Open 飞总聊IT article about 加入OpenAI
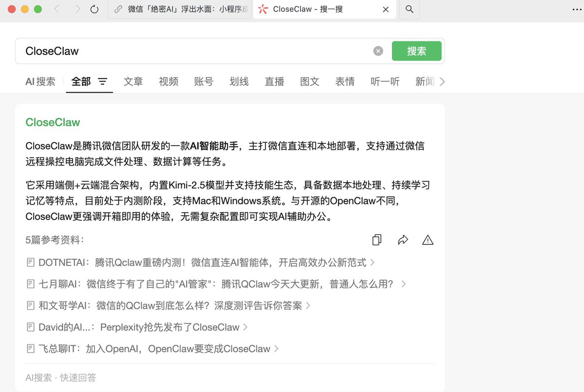This screenshot has width=584, height=392. click(154, 349)
